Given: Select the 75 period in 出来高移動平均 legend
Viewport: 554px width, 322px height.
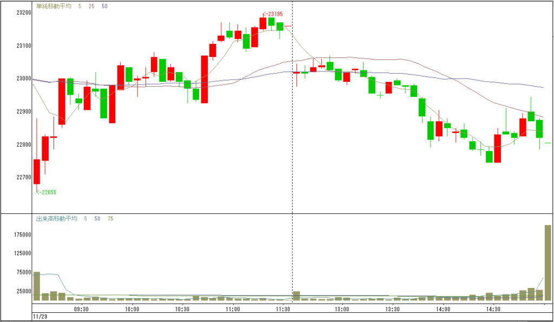Looking at the screenshot, I should point(110,219).
